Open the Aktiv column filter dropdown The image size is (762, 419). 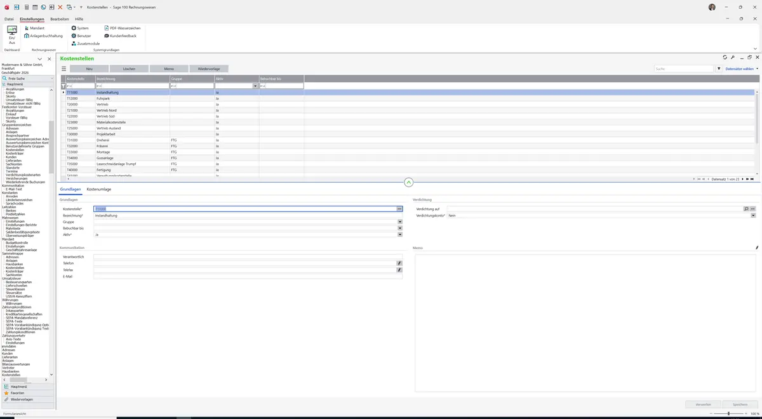(255, 86)
